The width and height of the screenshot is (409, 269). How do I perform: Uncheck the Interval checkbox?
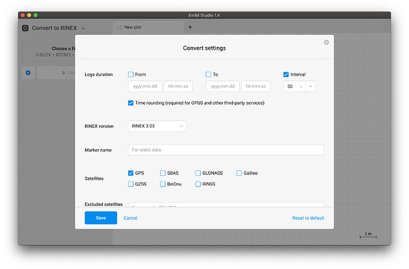[x=286, y=74]
